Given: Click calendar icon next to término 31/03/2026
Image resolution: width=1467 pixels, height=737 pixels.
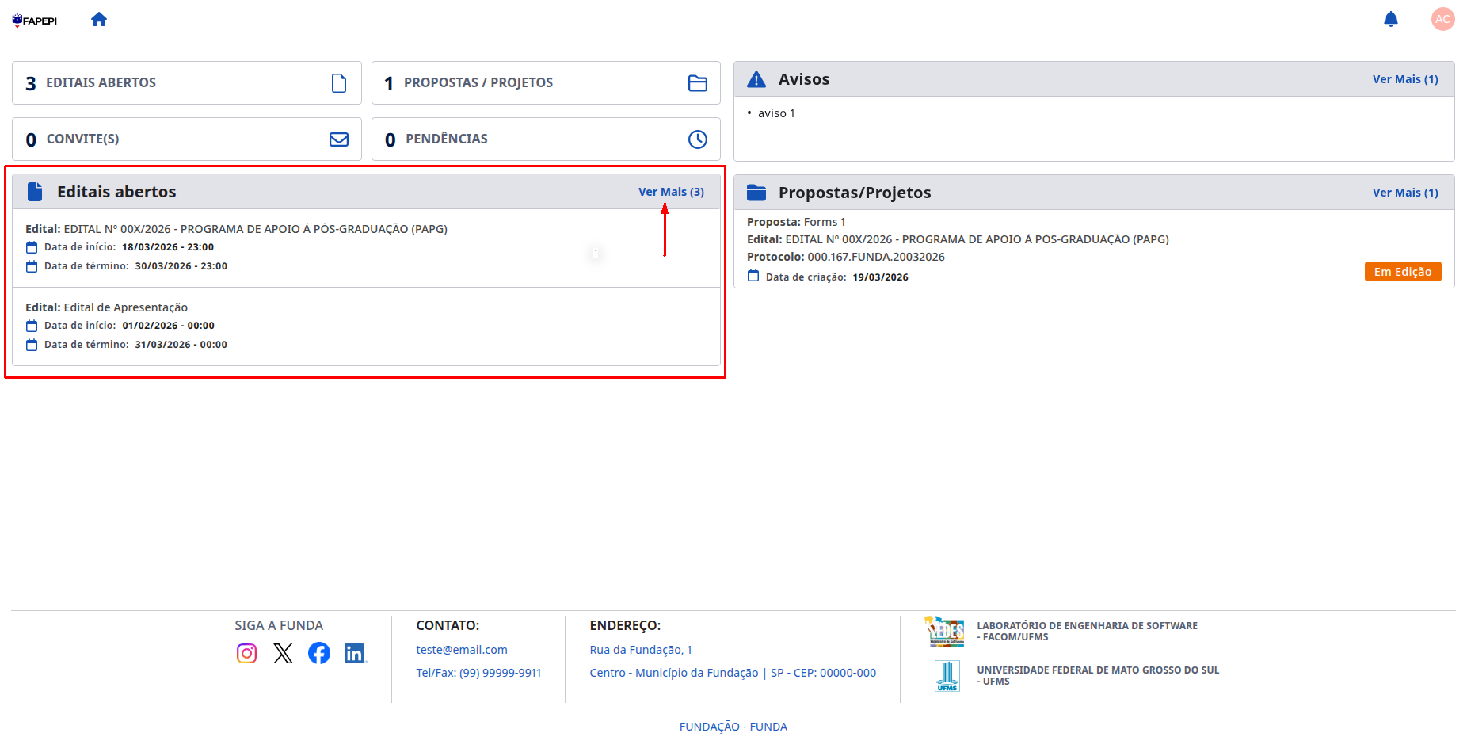Looking at the screenshot, I should tap(32, 345).
